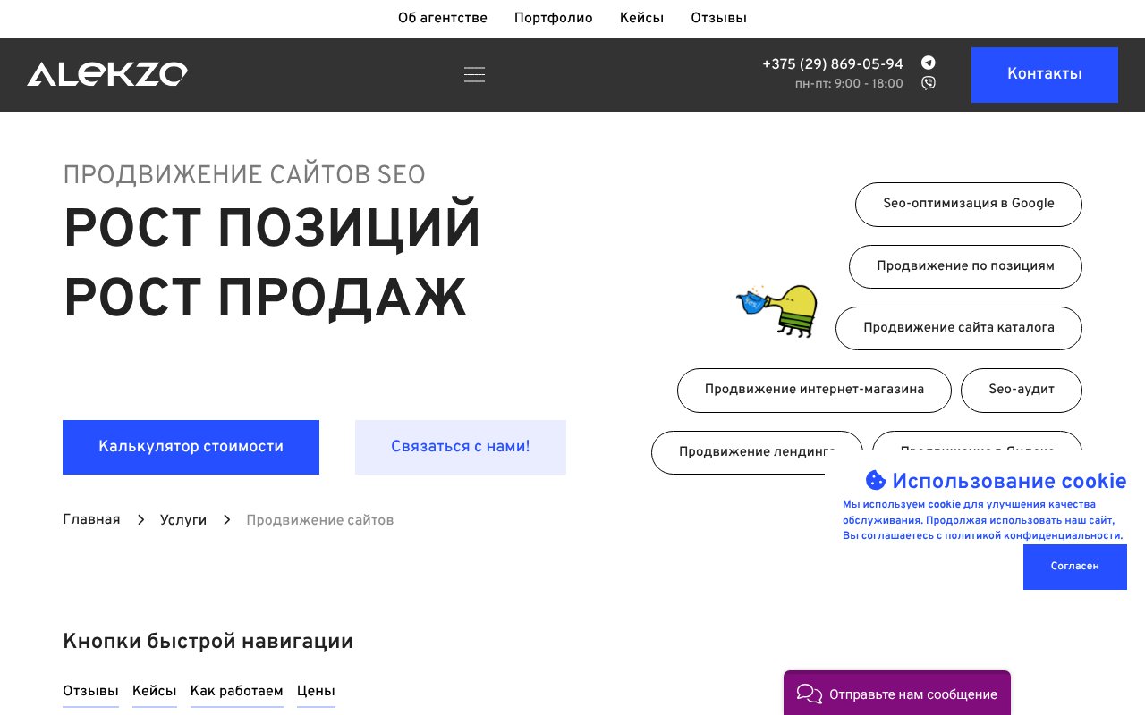Click the cookie icon in the notice
Viewport: 1145px width, 715px height.
click(x=875, y=481)
